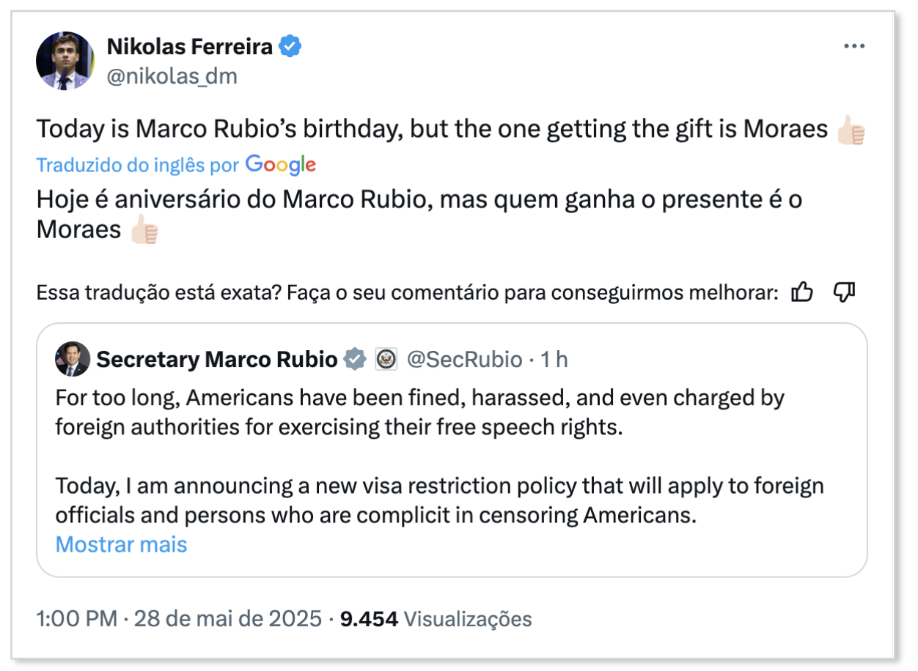The image size is (918, 671).
Task: Click the Google logo in translation credit
Action: (281, 165)
